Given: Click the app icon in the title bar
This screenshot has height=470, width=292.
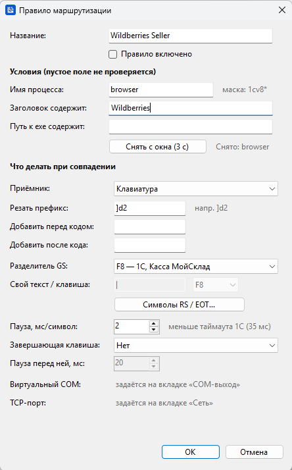Looking at the screenshot, I should click(x=11, y=10).
